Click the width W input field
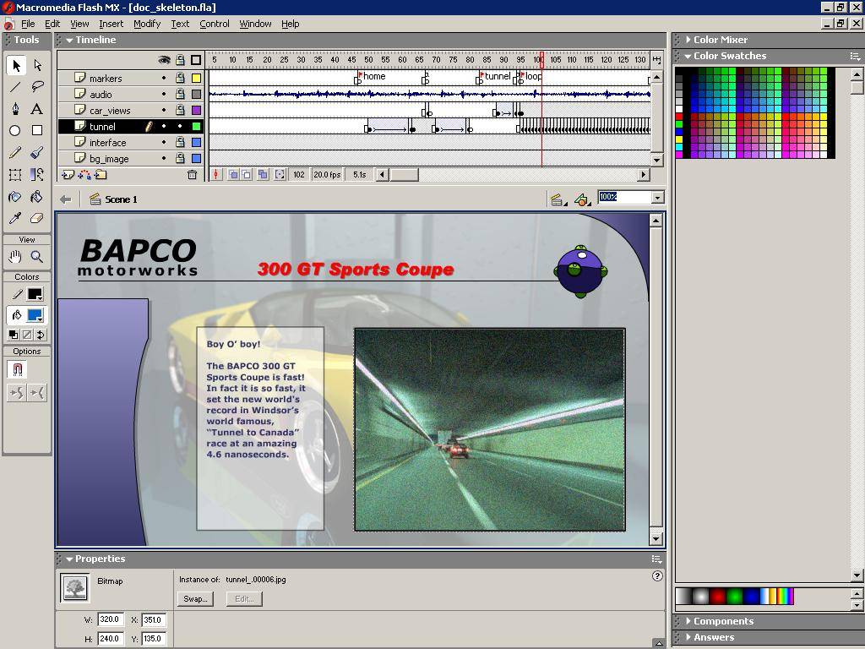Screen dimensions: 865x649 pos(111,619)
